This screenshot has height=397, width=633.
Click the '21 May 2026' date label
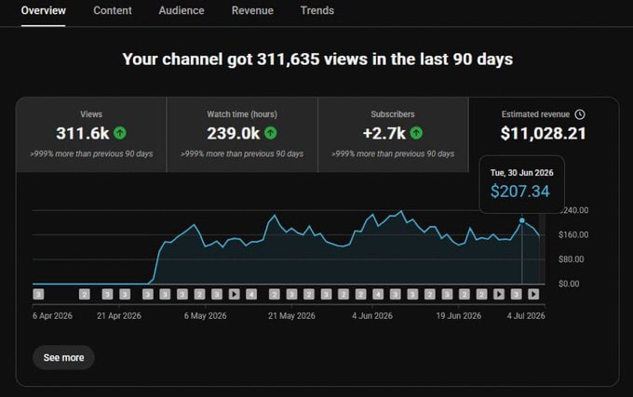pyautogui.click(x=291, y=315)
